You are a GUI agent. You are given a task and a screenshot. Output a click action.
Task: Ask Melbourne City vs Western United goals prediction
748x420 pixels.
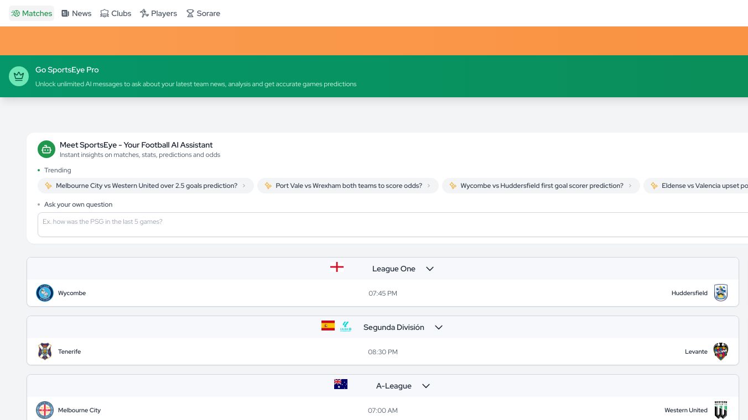tap(146, 186)
